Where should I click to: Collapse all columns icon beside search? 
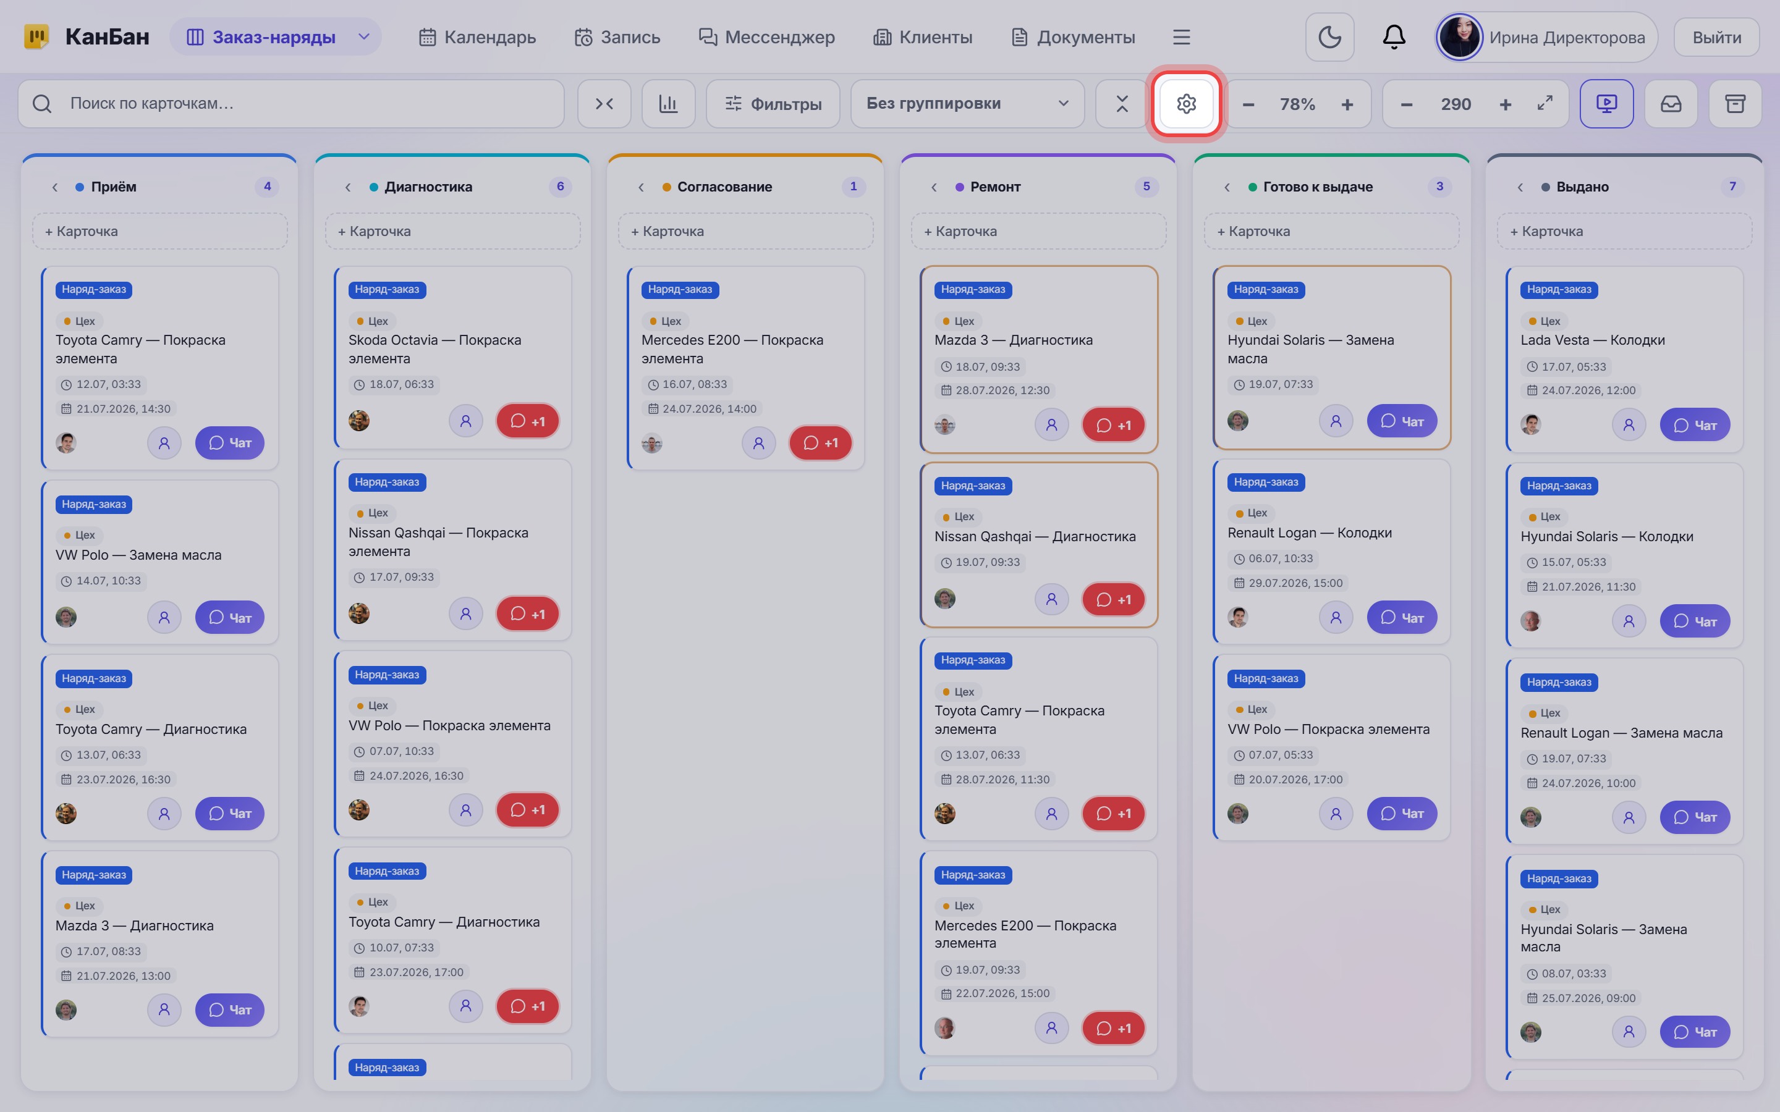[604, 104]
